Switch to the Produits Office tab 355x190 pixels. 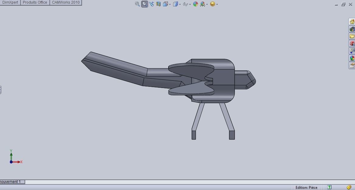point(35,2)
